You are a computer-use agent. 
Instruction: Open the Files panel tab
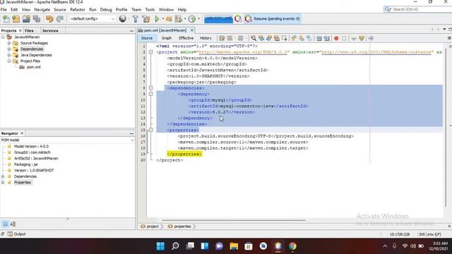[29, 30]
